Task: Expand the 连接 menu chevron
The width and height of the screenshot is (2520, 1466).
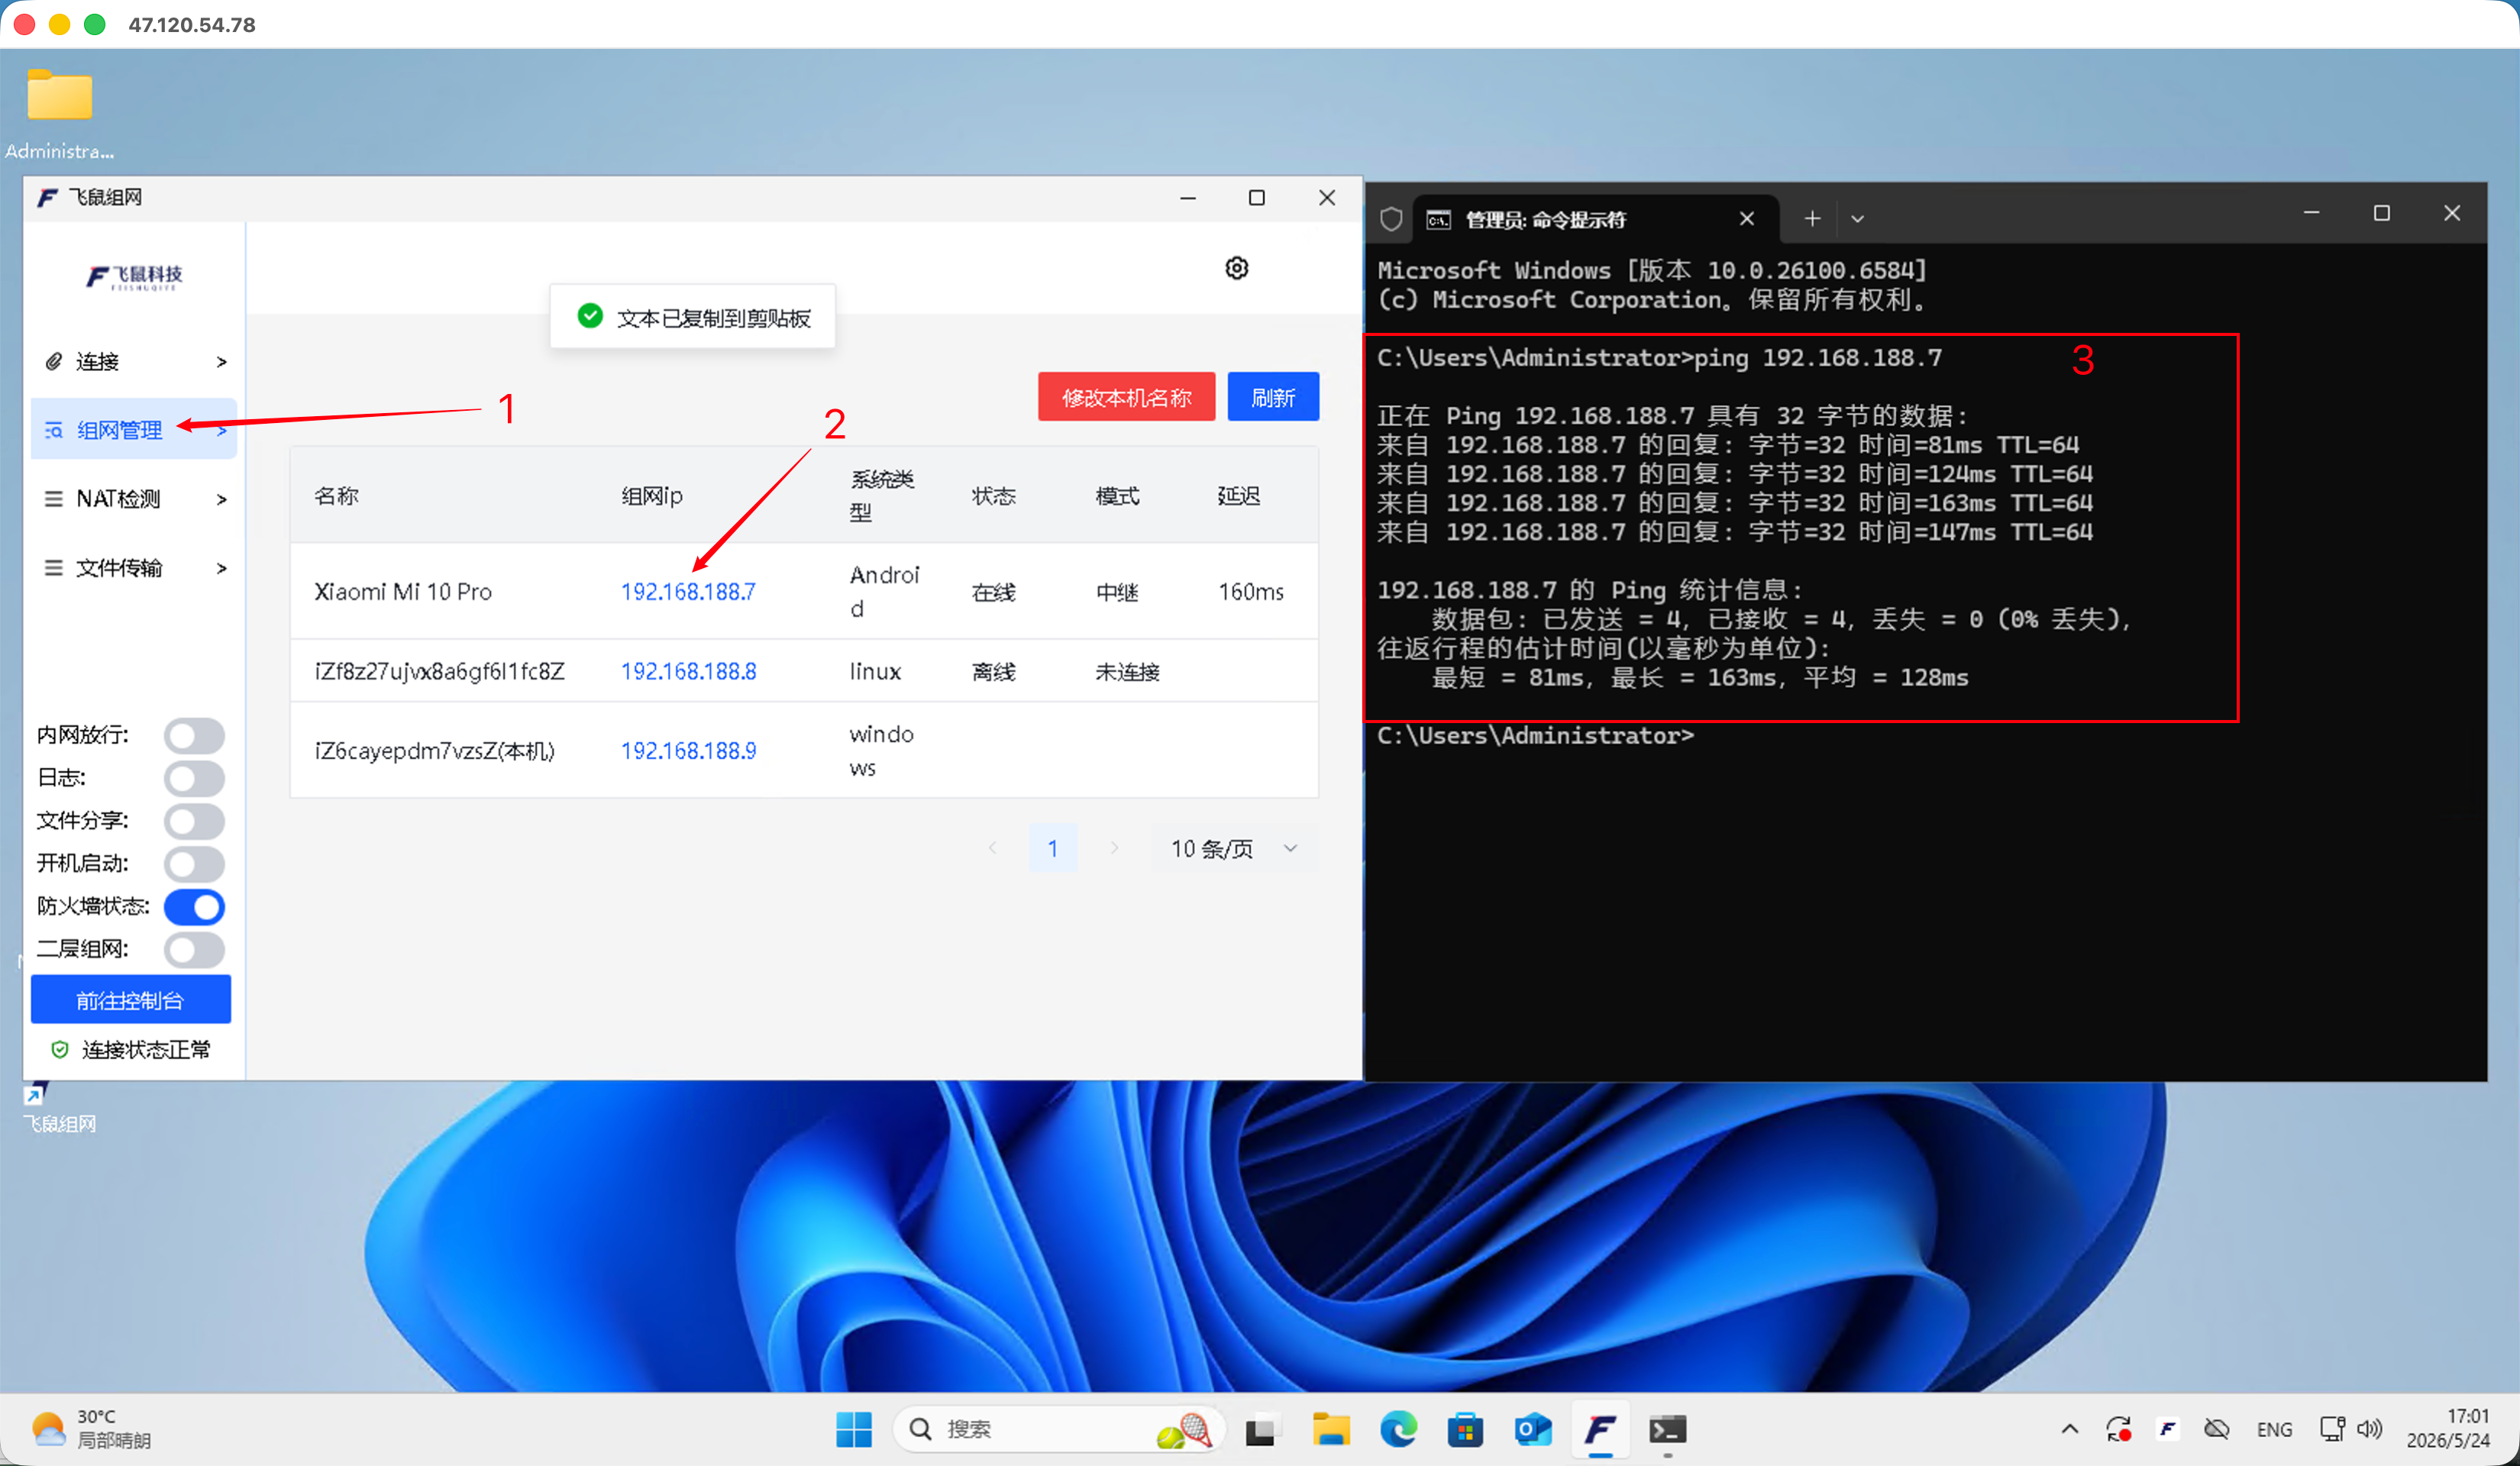Action: tap(222, 362)
